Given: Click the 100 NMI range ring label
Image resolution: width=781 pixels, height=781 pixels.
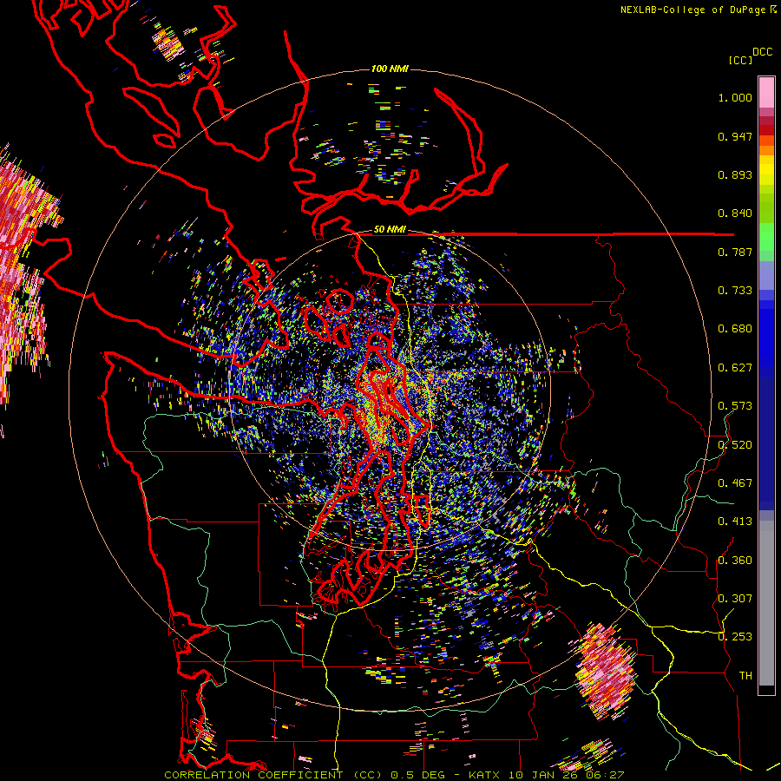Looking at the screenshot, I should pyautogui.click(x=390, y=69).
